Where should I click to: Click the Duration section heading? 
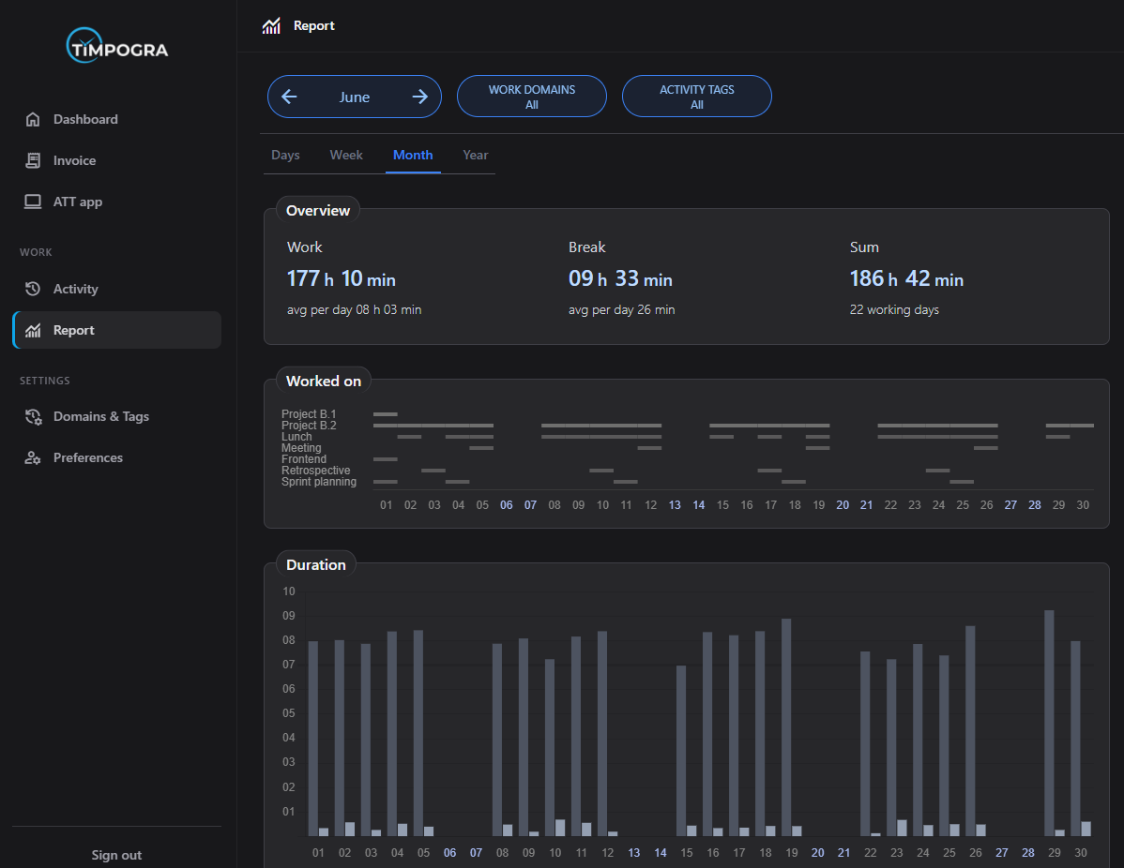[315, 564]
